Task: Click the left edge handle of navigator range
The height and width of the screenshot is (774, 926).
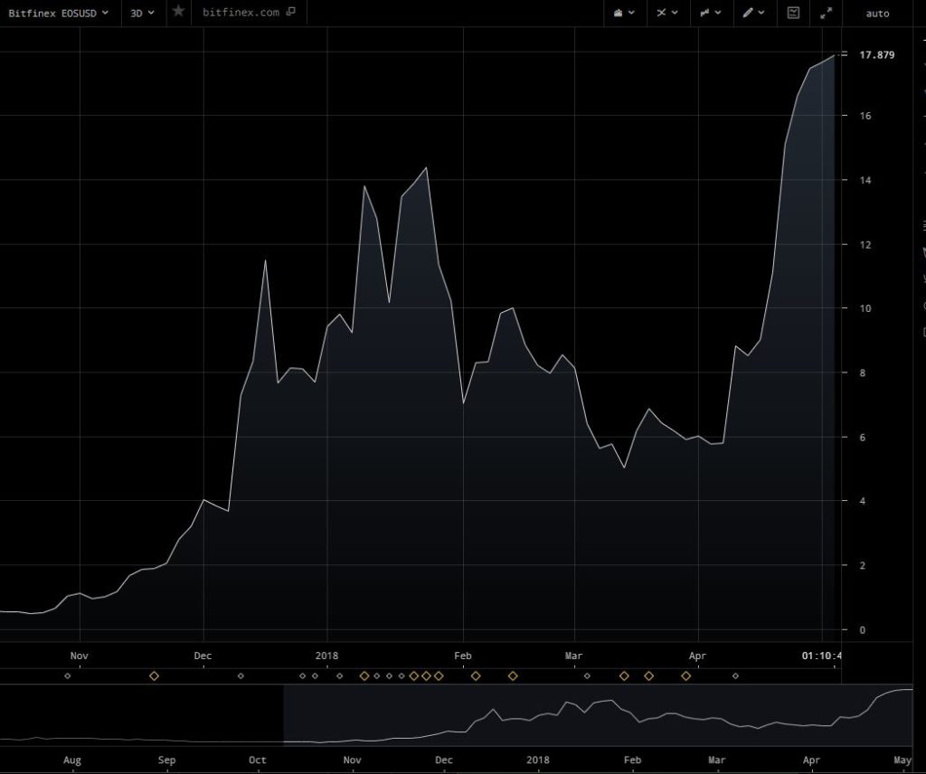Action: pyautogui.click(x=284, y=715)
